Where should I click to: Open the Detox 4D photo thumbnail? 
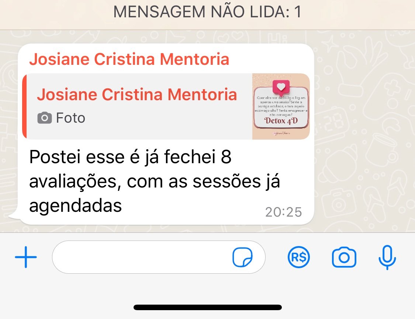[x=281, y=106]
